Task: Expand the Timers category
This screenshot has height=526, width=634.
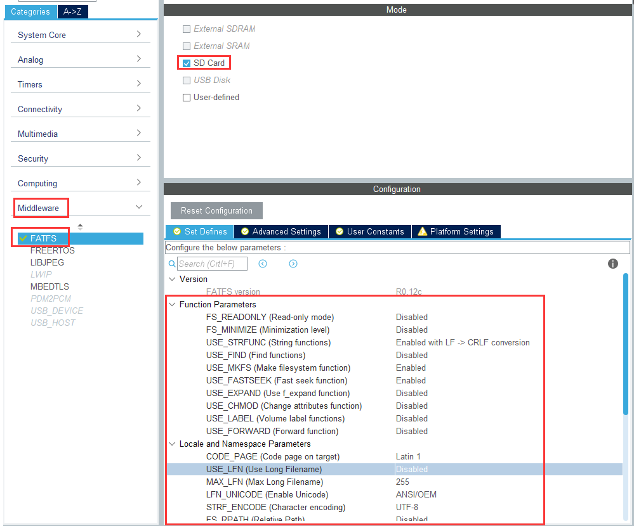Action: 81,84
